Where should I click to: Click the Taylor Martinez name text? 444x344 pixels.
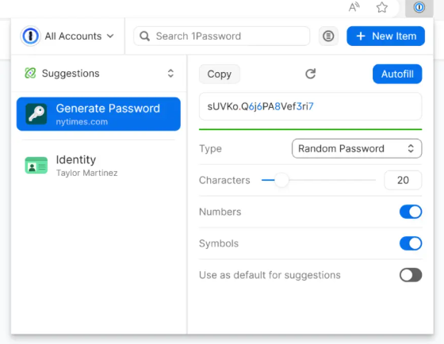pyautogui.click(x=86, y=173)
